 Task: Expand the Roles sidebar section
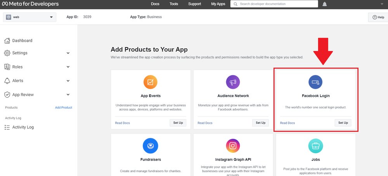[68, 67]
